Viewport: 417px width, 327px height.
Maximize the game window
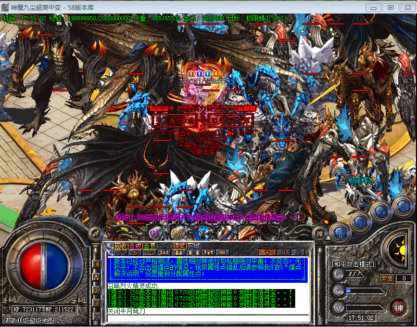390,7
